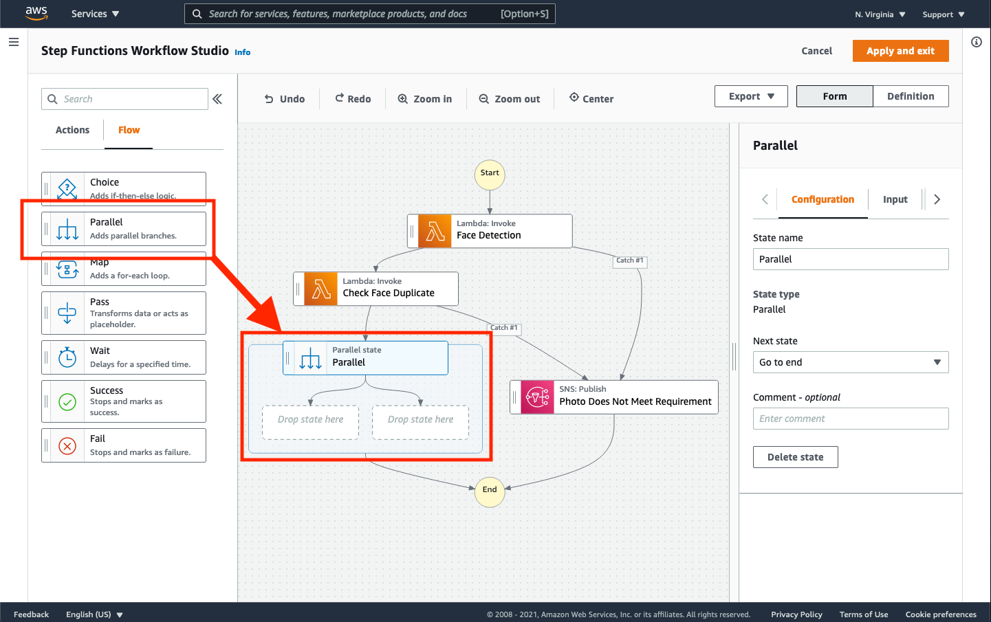The height and width of the screenshot is (622, 991).
Task: Open the hamburger navigation menu
Action: coord(13,42)
